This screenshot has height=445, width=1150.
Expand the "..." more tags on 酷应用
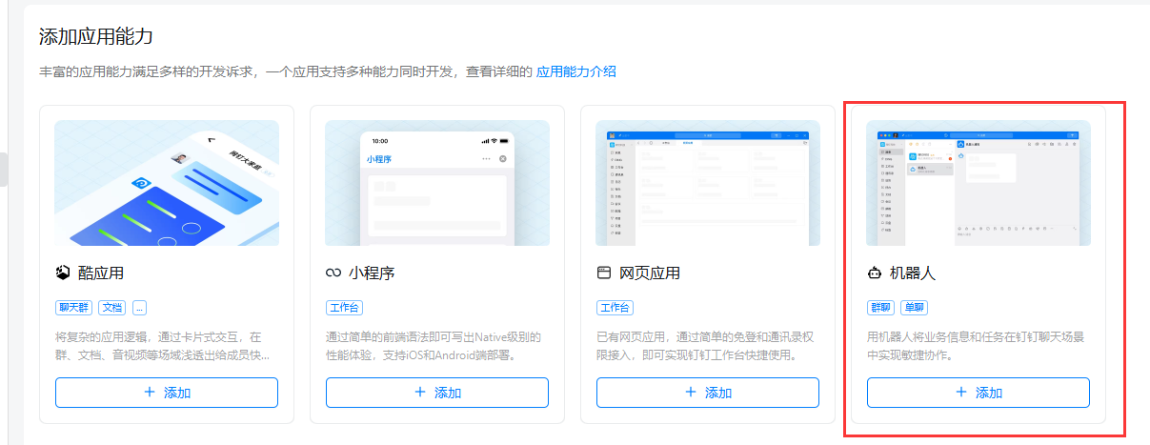139,308
